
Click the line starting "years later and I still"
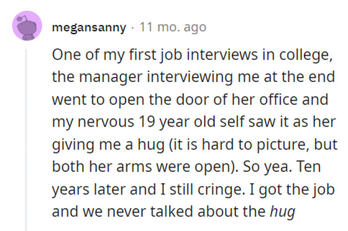click(193, 190)
